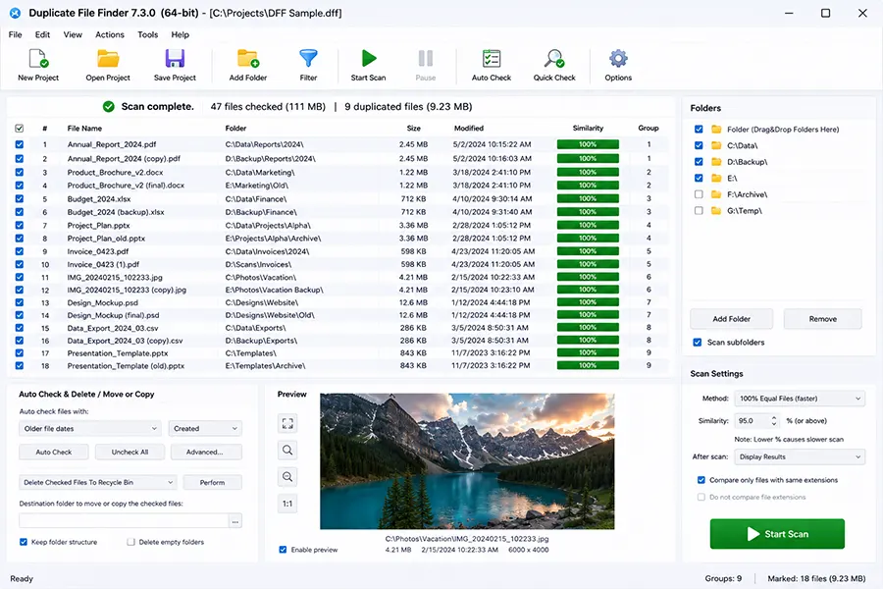Image resolution: width=883 pixels, height=589 pixels.
Task: Open the scan Method dropdown
Action: click(x=800, y=399)
